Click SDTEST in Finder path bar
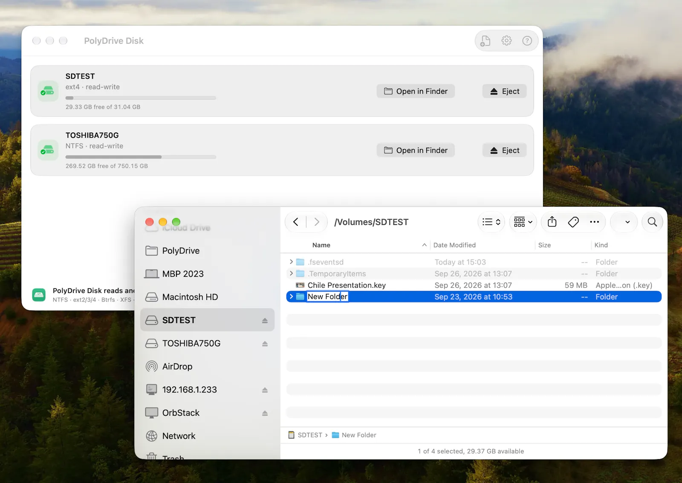682x483 pixels. [x=306, y=435]
